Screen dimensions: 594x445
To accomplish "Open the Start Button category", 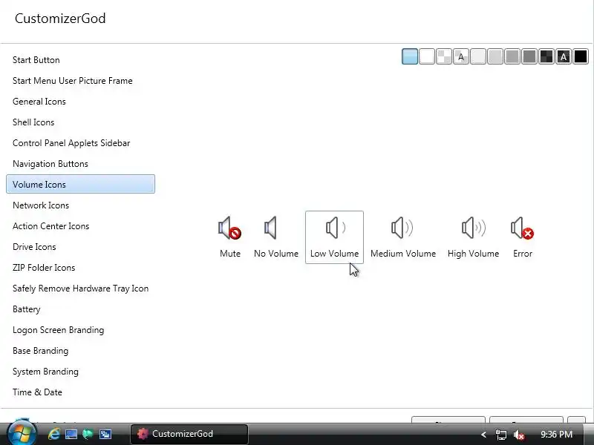I will [36, 60].
